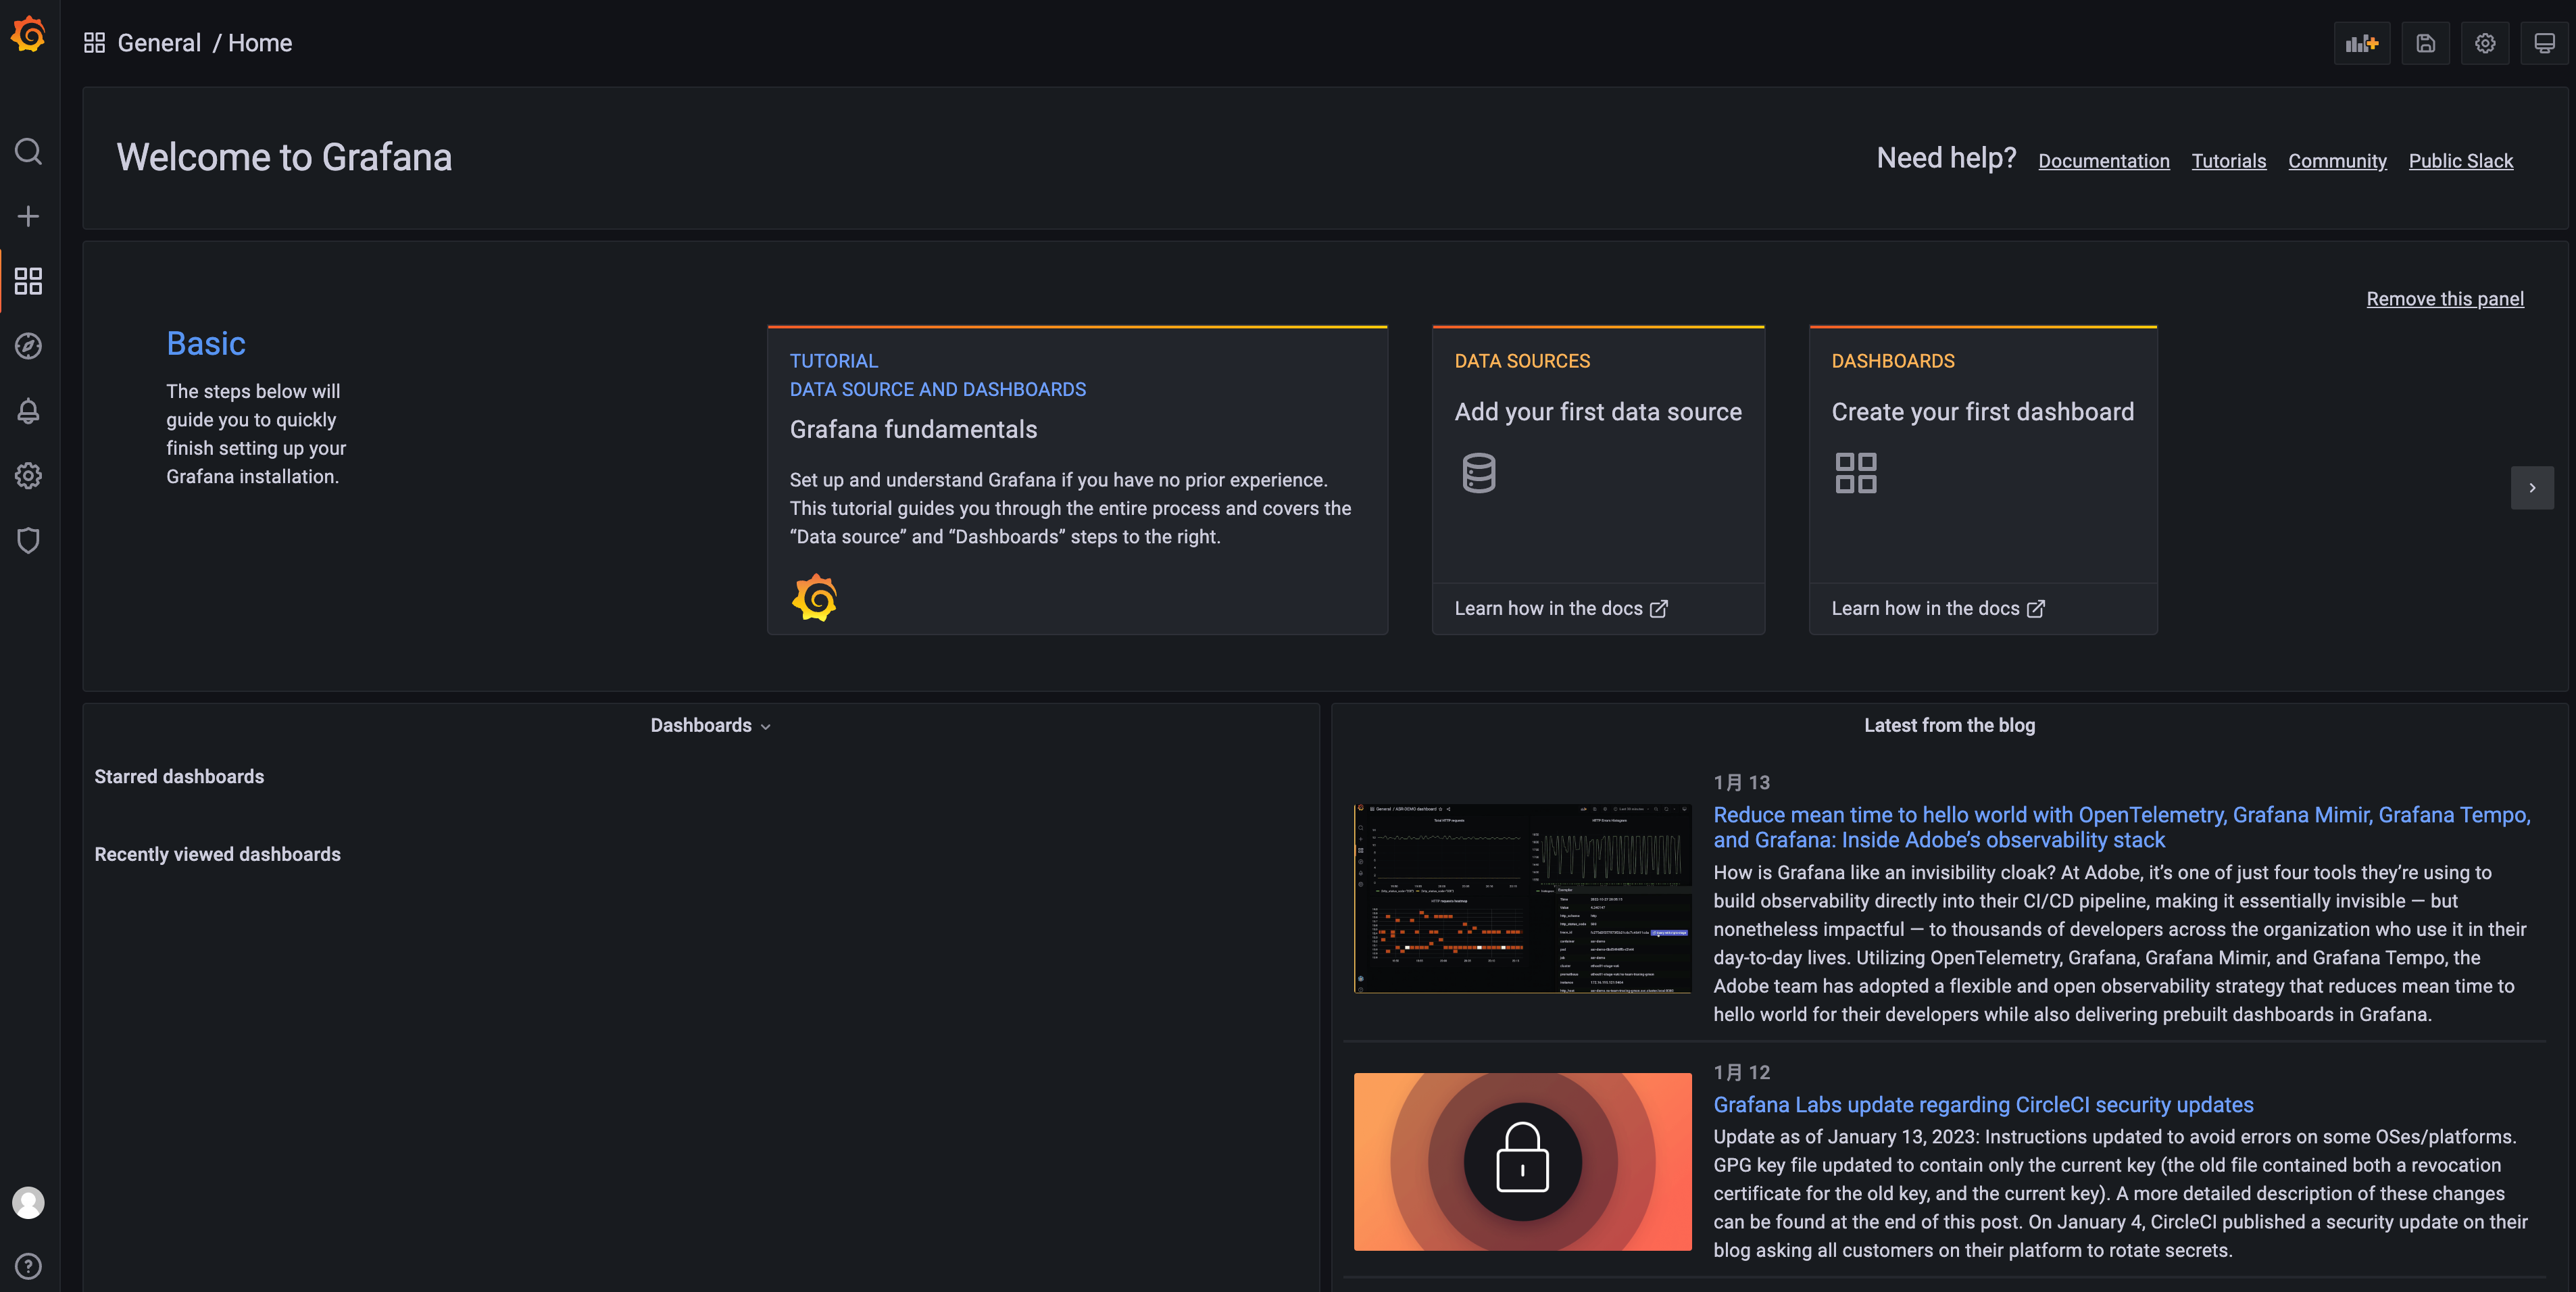Open the Server Admin shield icon

pos(28,540)
